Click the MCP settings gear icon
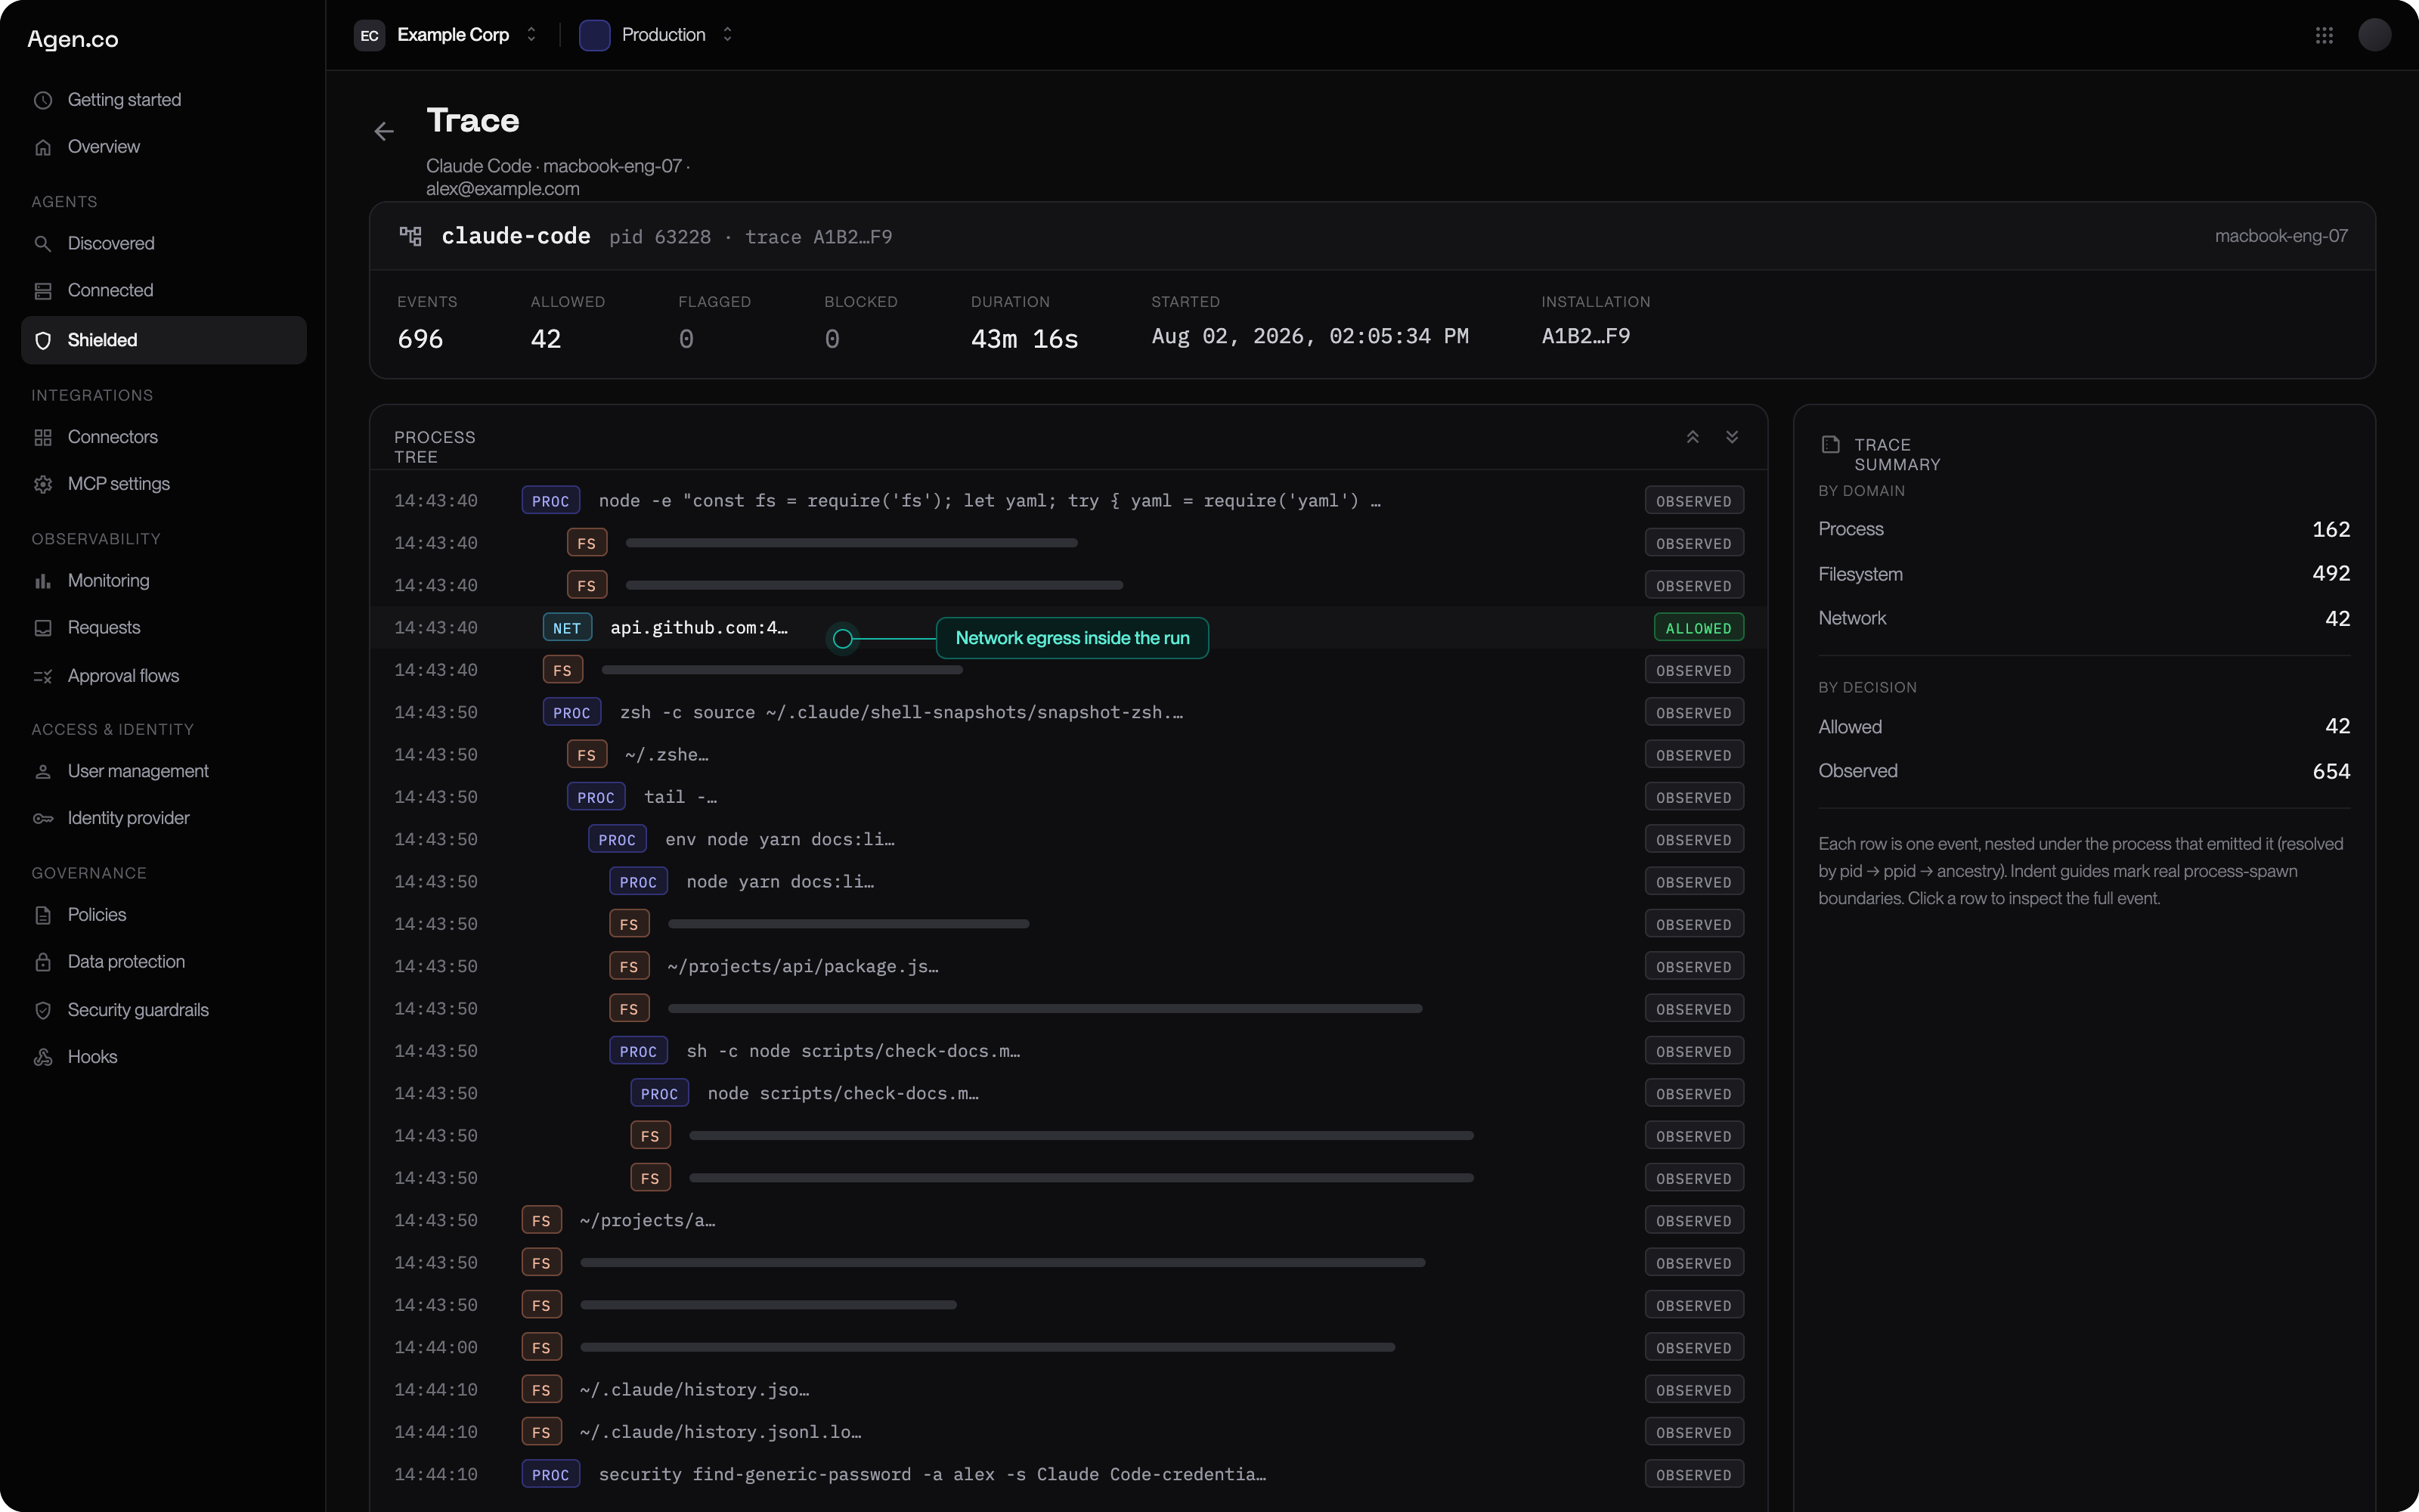 click(43, 484)
